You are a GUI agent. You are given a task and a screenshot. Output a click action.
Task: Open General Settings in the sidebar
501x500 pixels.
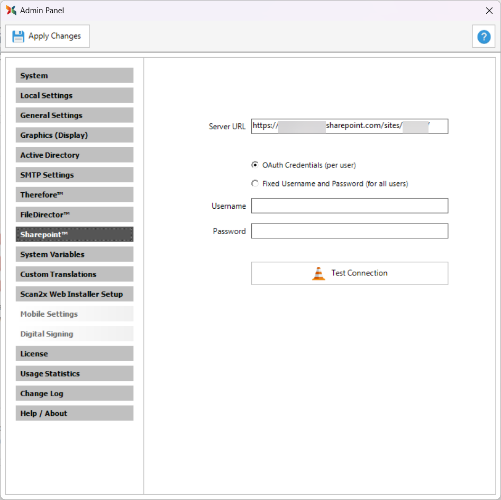(x=75, y=115)
